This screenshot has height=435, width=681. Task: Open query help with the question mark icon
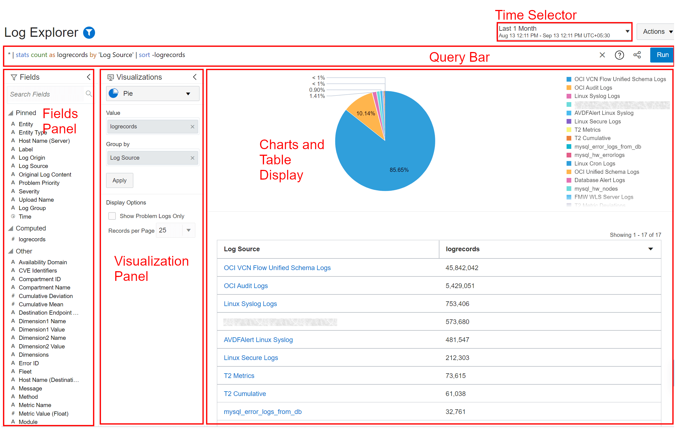pos(619,55)
